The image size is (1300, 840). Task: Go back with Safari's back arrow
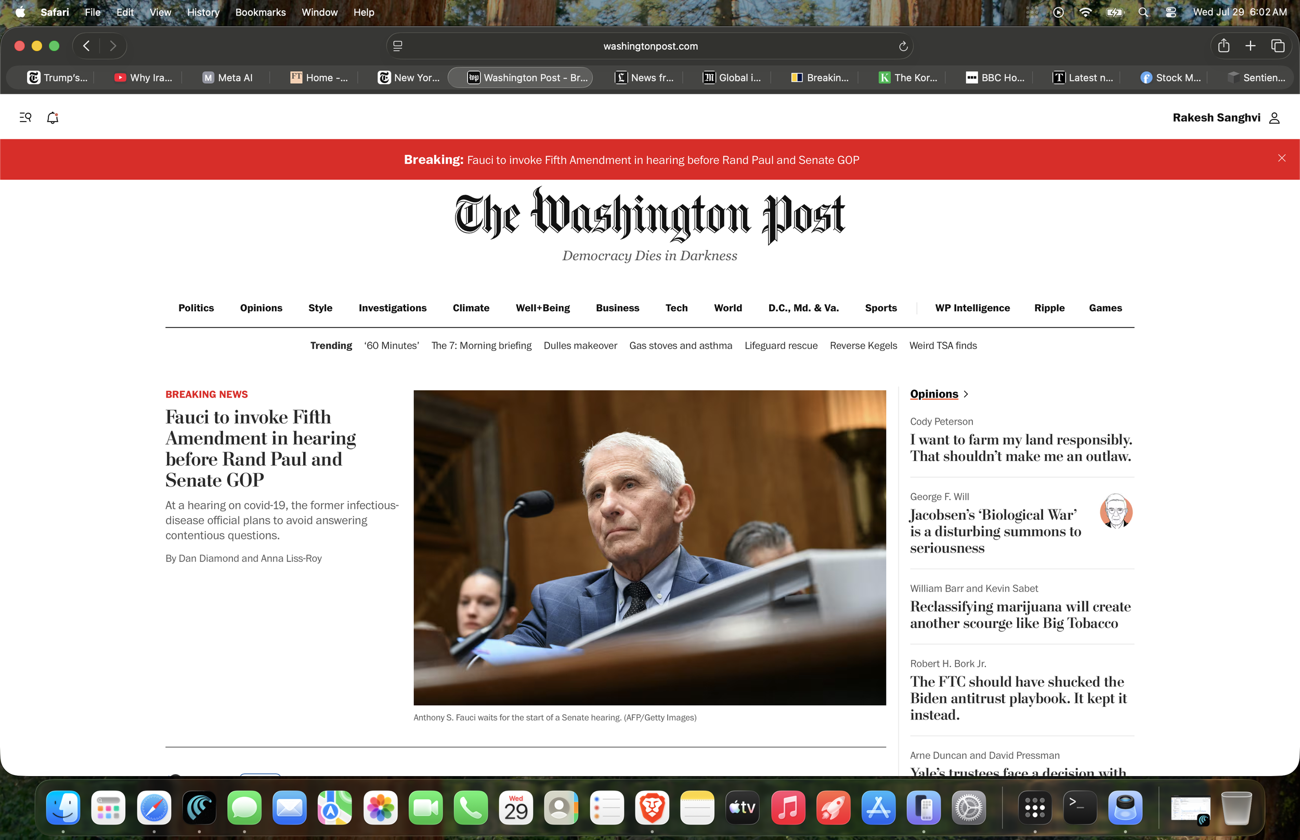[x=86, y=46]
